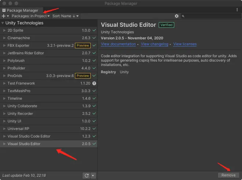Viewport: 242px width, 180px height.
Task: Select the Unity Recorder package row
Action: click(49, 114)
